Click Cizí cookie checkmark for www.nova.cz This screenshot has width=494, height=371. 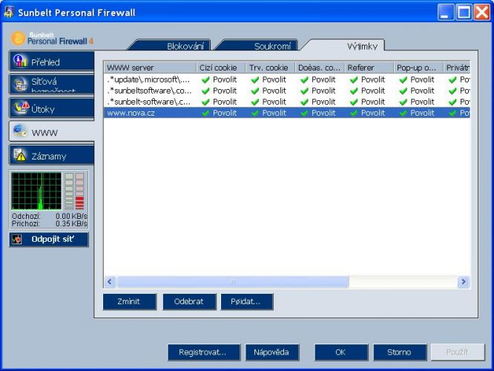click(205, 113)
